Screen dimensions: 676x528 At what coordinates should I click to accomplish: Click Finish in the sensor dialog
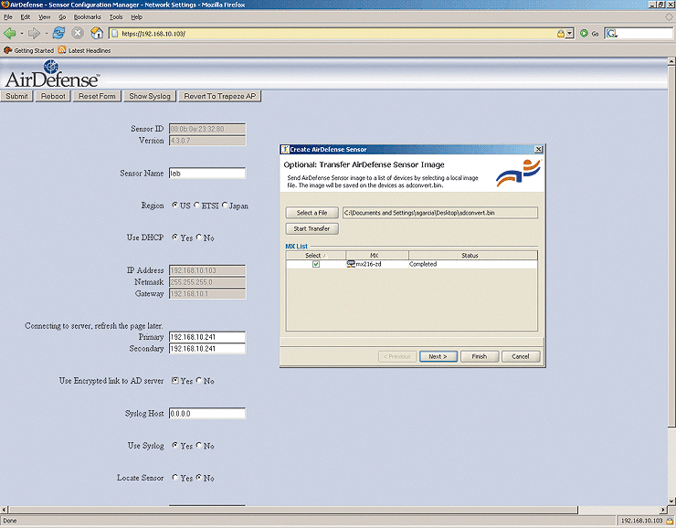pyautogui.click(x=480, y=356)
